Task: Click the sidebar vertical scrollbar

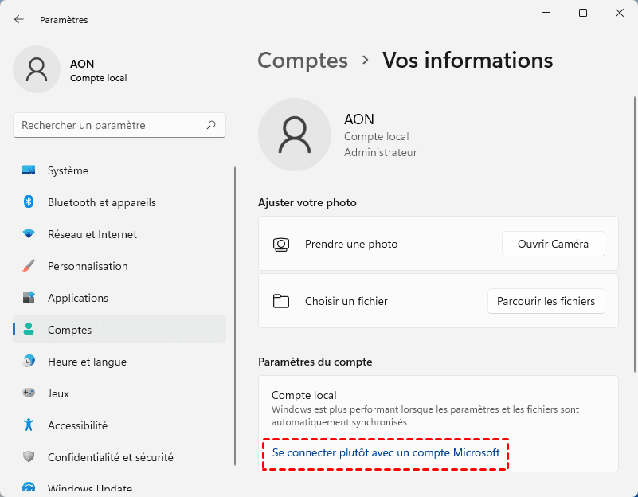Action: pos(235,319)
